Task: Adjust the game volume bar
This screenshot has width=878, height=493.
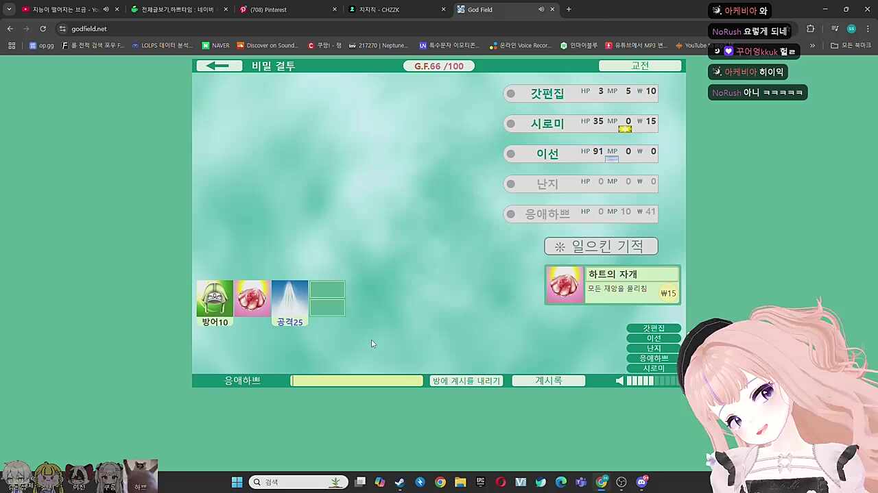Action: coord(652,381)
